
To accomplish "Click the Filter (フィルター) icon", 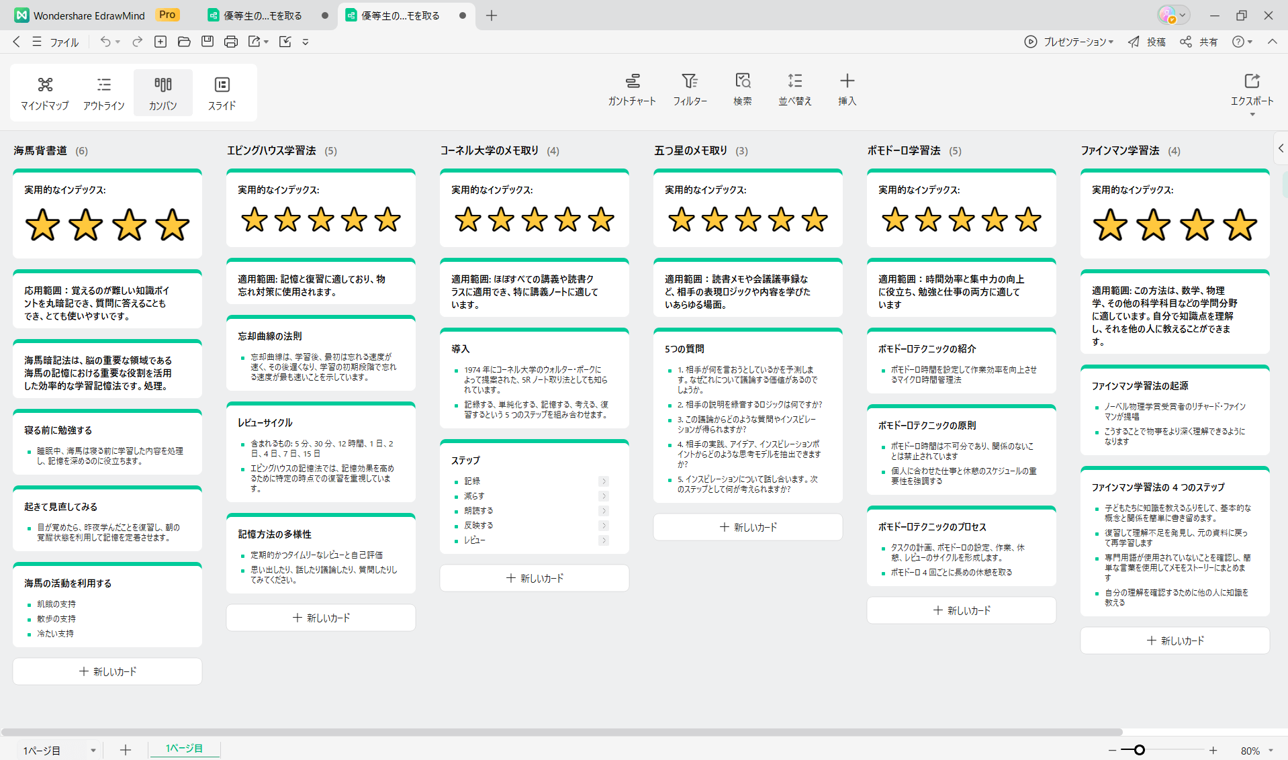I will pos(690,89).
